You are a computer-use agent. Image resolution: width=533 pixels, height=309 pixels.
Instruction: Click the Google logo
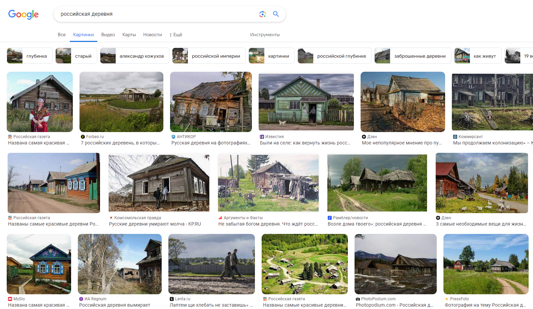[x=23, y=14]
